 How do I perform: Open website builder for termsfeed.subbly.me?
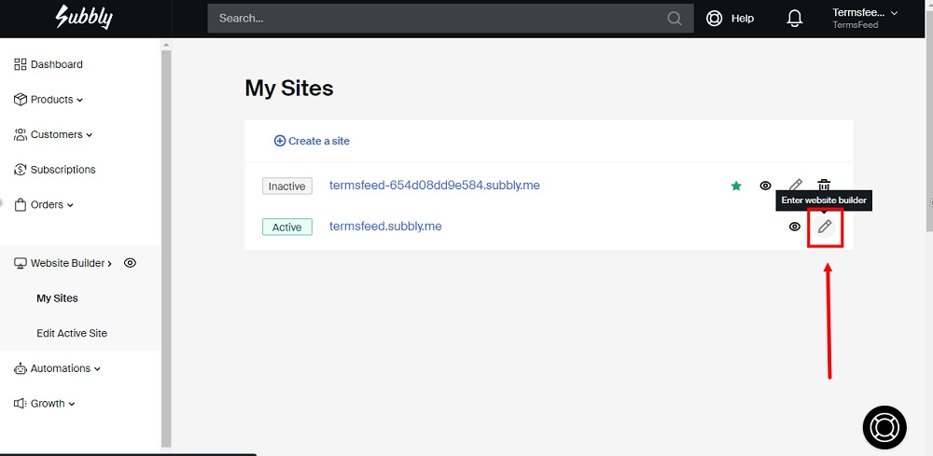click(x=825, y=227)
